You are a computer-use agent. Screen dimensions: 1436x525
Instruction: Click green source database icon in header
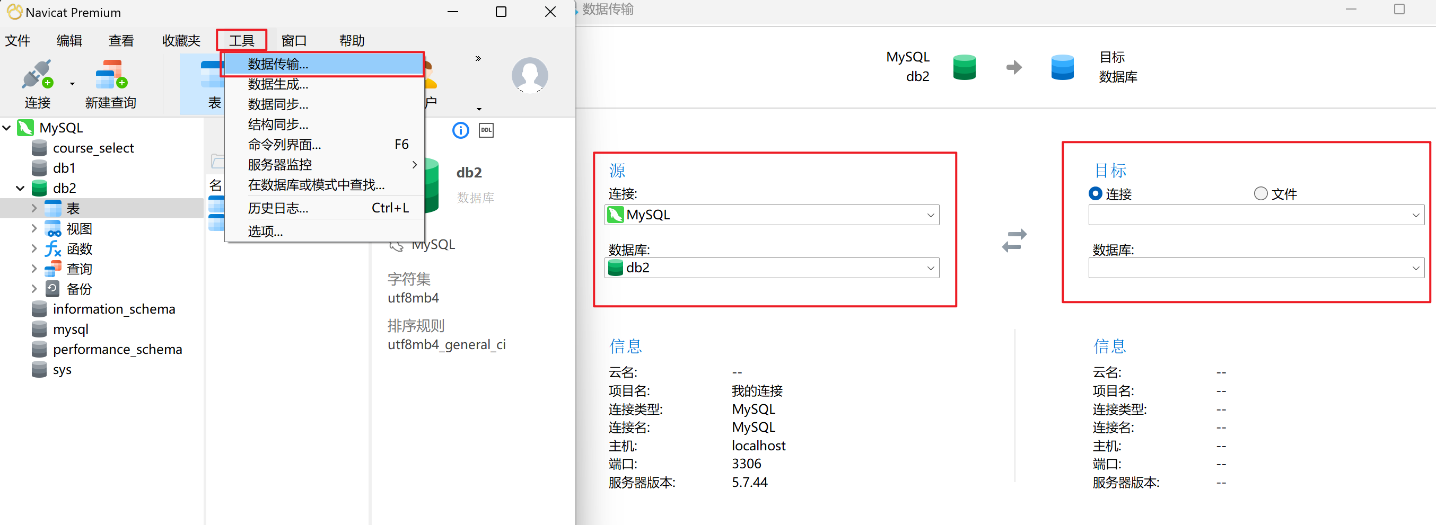965,67
